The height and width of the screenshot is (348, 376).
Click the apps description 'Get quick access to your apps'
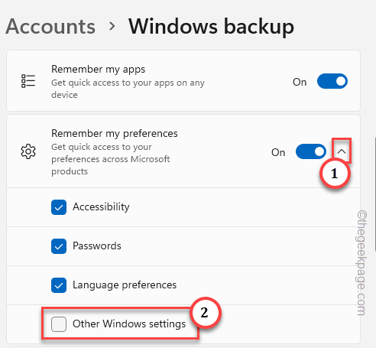click(x=128, y=89)
